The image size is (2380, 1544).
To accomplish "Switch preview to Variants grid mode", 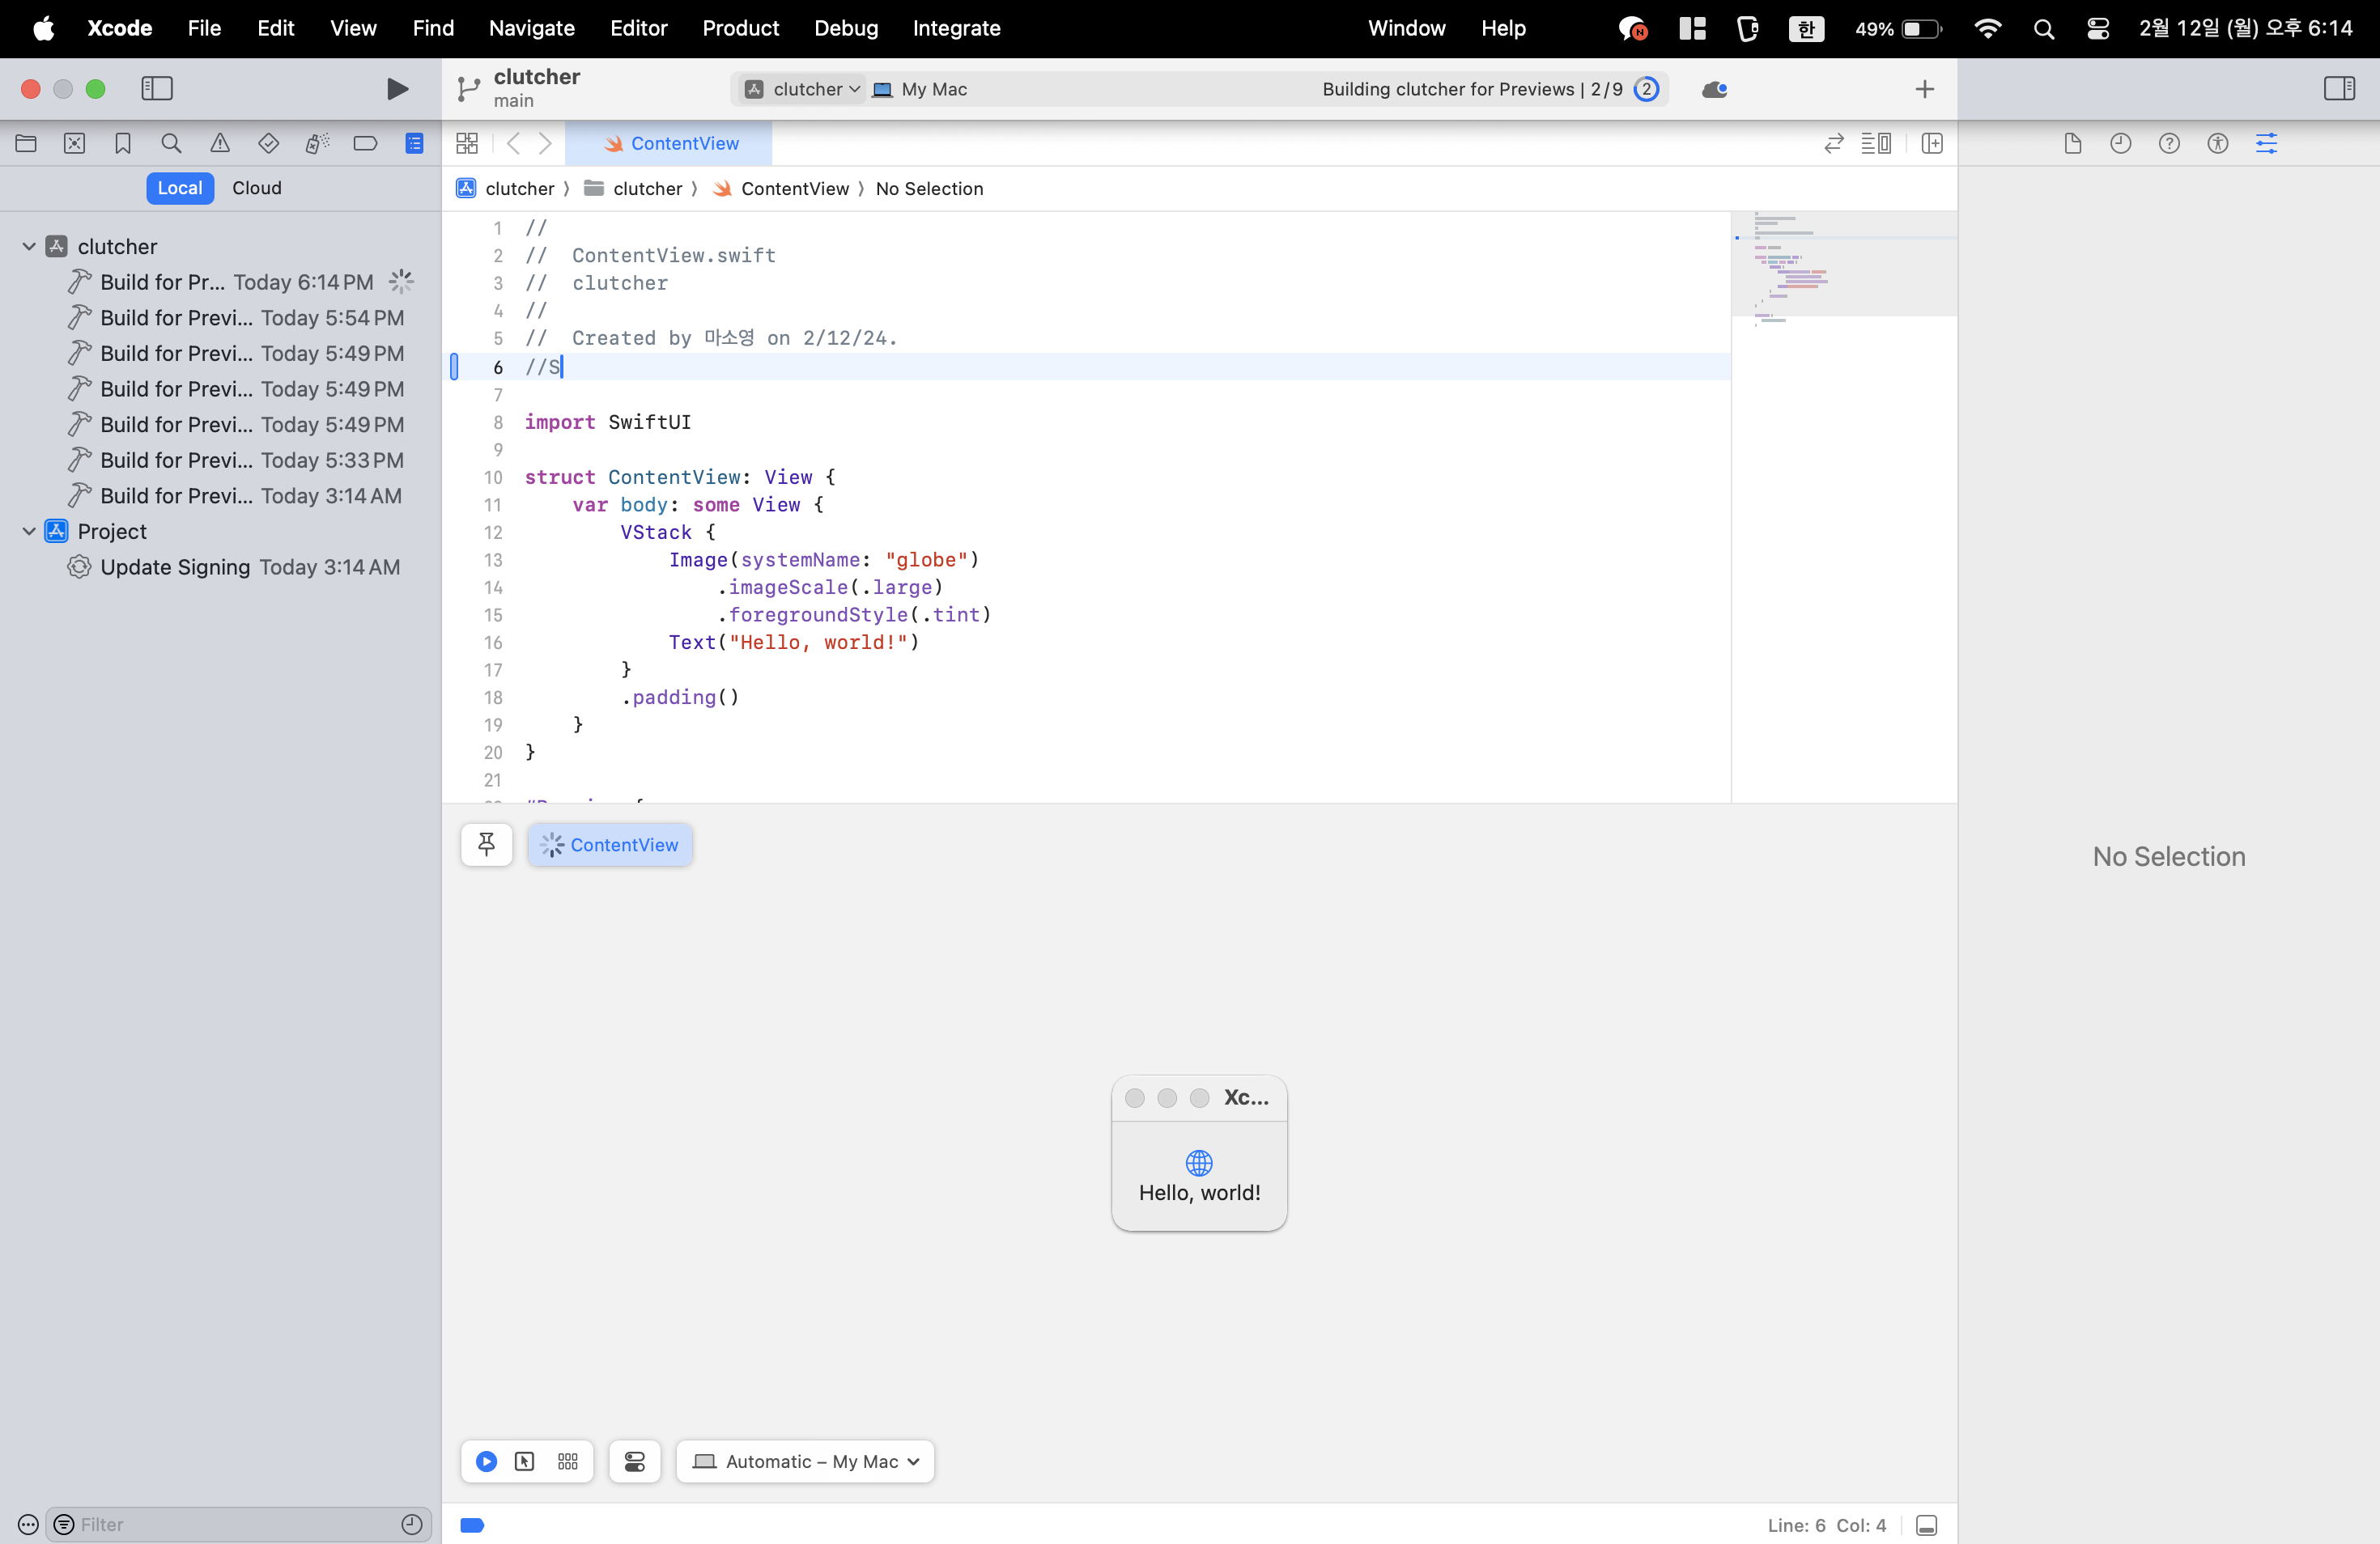I will [x=568, y=1461].
